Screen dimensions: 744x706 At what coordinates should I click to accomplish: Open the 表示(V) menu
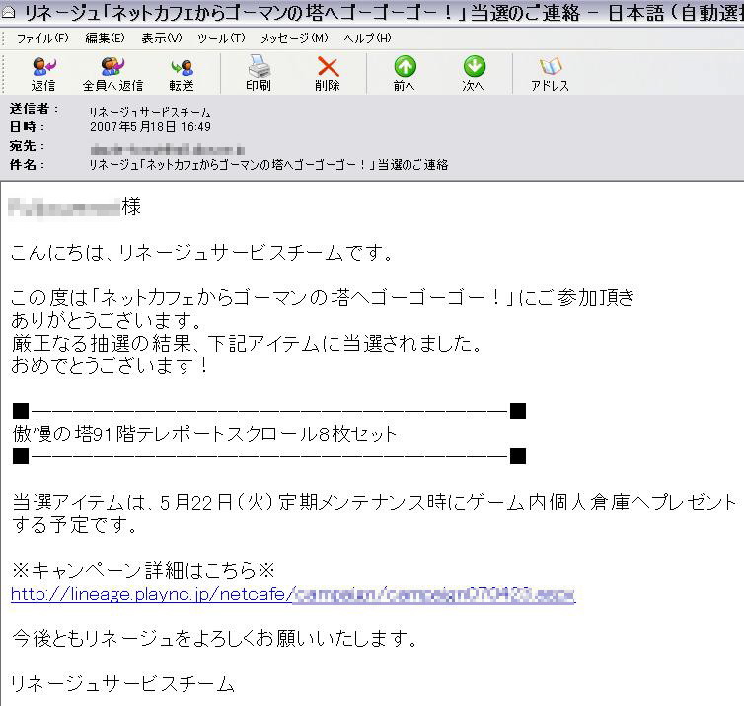[161, 38]
